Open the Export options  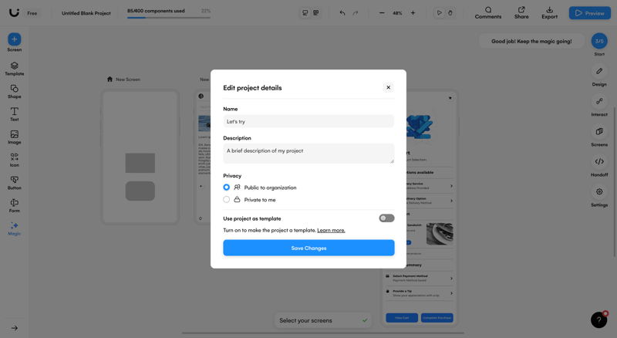pyautogui.click(x=549, y=12)
